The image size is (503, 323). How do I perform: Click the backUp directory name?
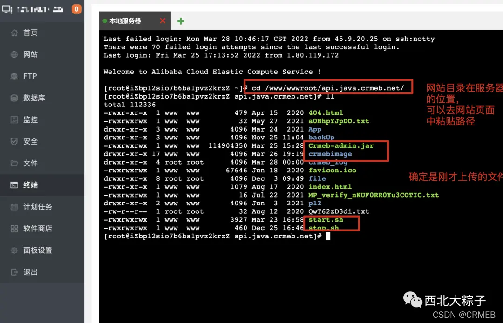click(x=321, y=138)
